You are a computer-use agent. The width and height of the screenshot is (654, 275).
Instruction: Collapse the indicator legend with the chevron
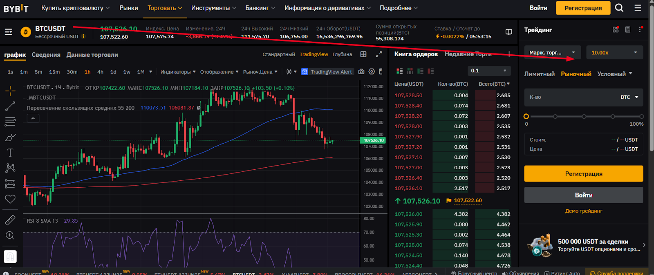[33, 118]
